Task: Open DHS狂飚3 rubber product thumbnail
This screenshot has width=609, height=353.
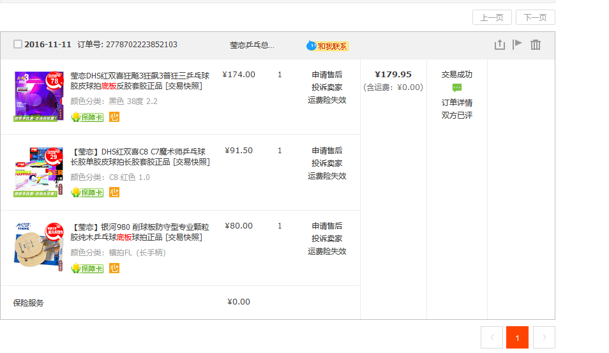Action: point(38,96)
